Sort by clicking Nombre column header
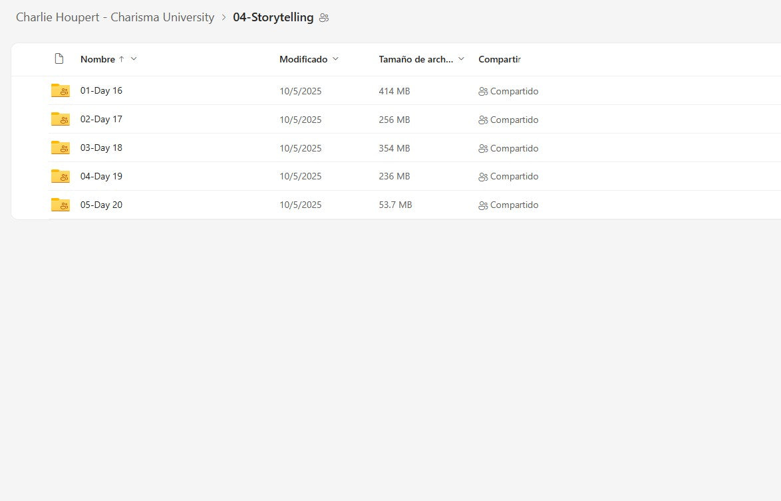The width and height of the screenshot is (781, 501). coord(98,59)
